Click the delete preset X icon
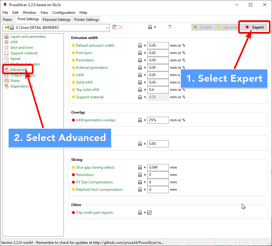272x246 pixels. 121,27
